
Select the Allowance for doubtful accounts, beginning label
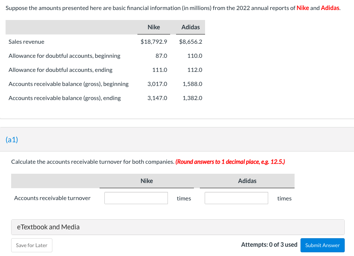(64, 56)
